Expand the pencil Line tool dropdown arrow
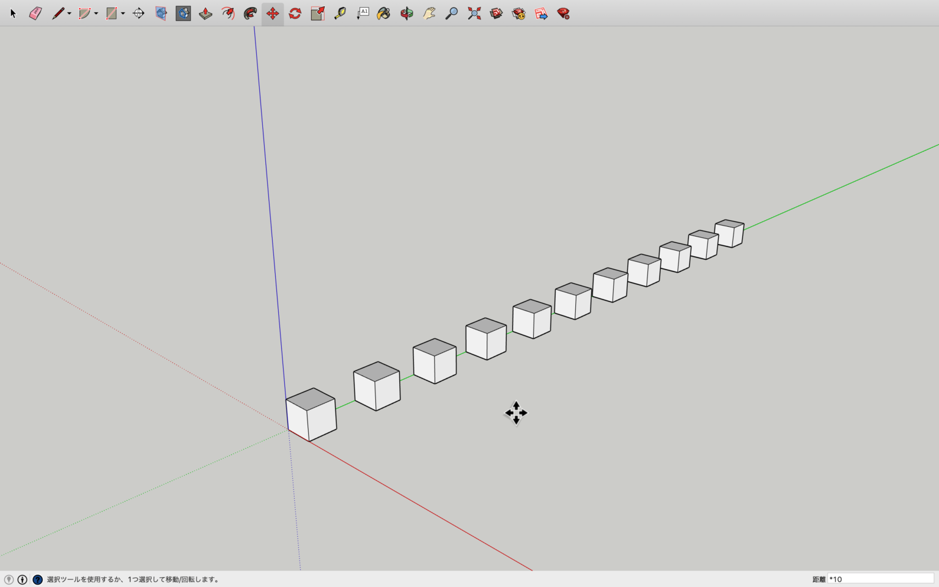Screen dimensions: 939x587 (x=69, y=13)
